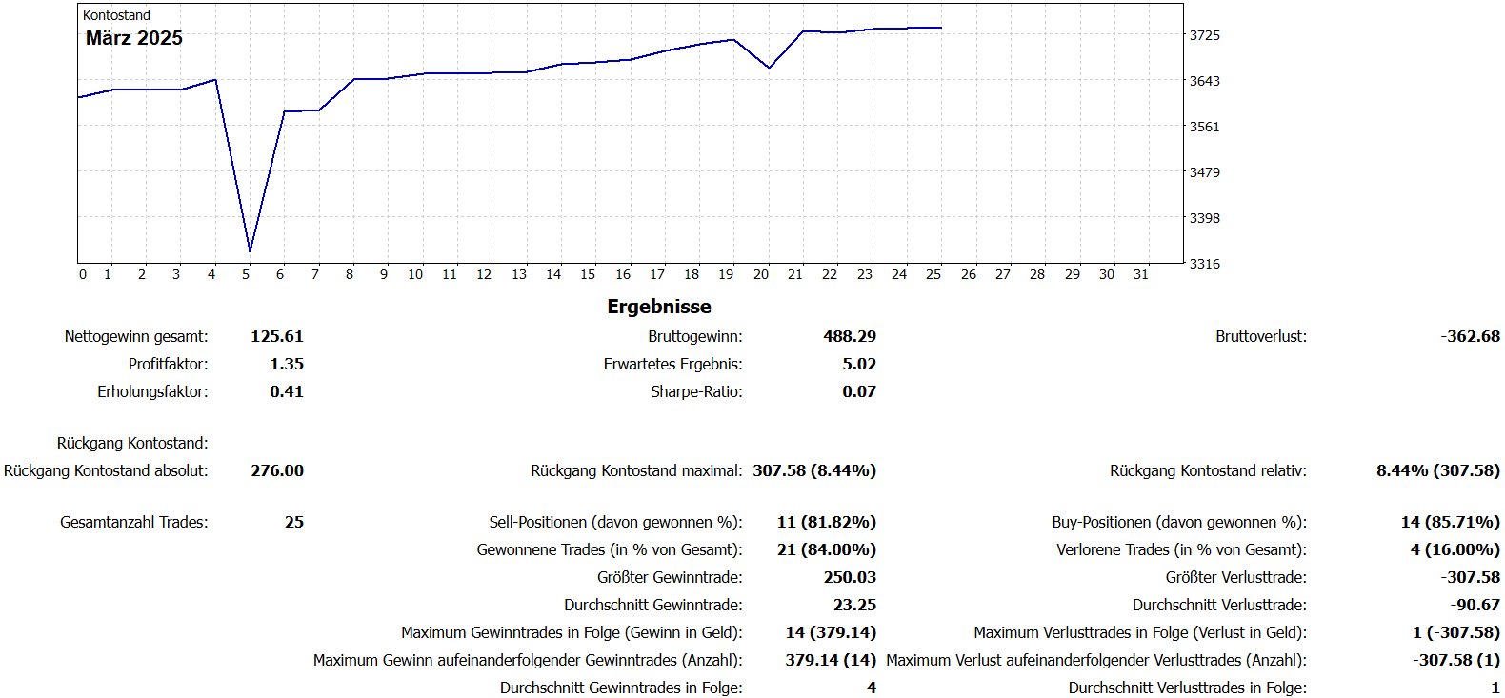This screenshot has height=698, width=1505.
Task: Select Durchschnitt Verlusttrades in Folge value 1
Action: click(1495, 688)
